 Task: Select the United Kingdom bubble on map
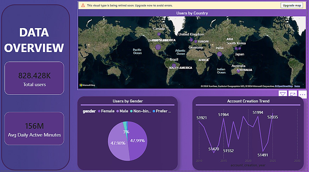(191, 40)
